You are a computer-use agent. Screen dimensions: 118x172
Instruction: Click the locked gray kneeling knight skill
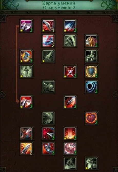pos(70,164)
